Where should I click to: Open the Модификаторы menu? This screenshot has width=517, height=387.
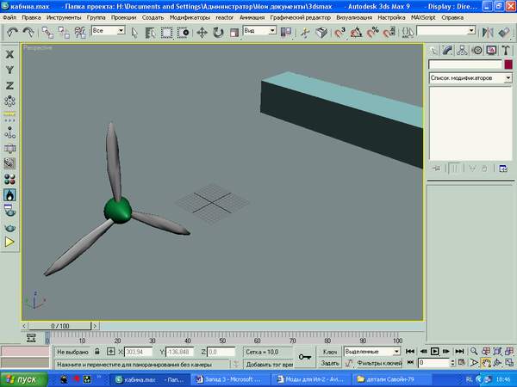coord(190,17)
